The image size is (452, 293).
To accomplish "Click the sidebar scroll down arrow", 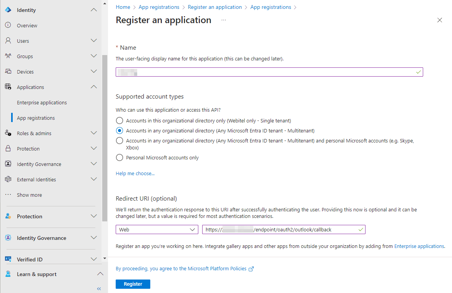I will click(x=105, y=258).
